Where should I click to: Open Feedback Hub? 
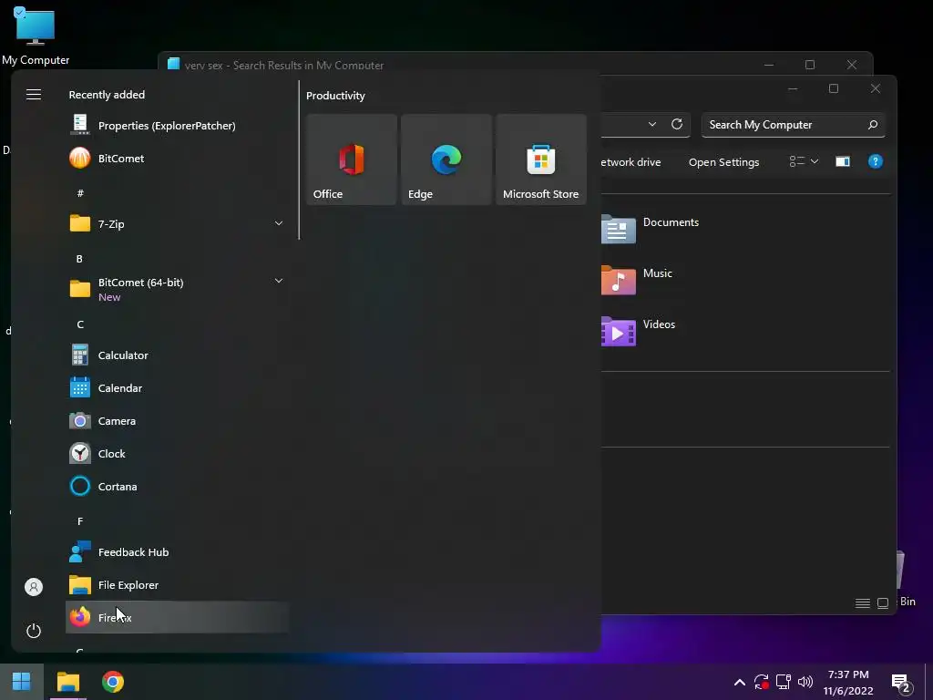click(178, 552)
